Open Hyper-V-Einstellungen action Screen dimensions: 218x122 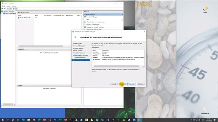click(x=93, y=25)
